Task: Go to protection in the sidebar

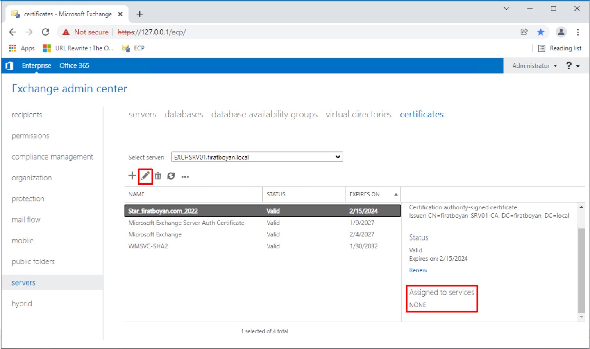Action: pos(28,199)
